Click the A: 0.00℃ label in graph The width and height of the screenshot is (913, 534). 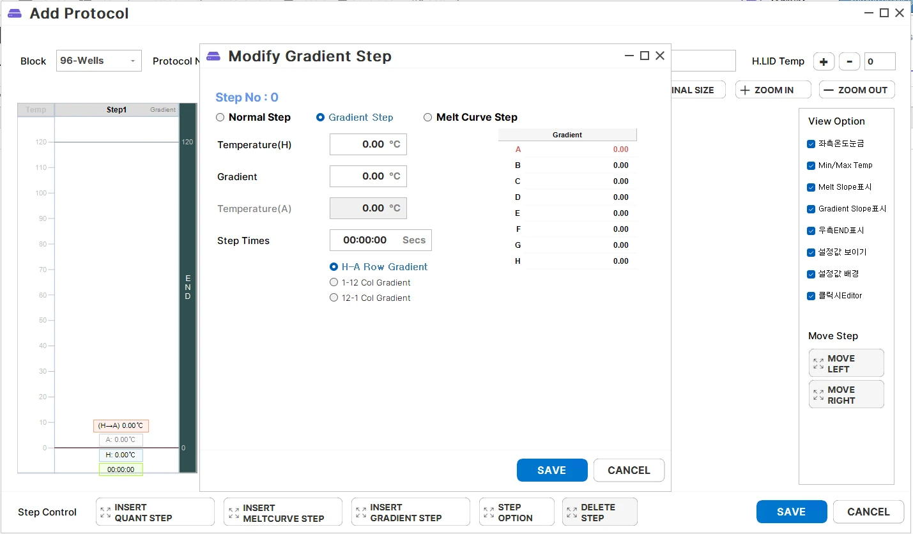click(x=121, y=440)
